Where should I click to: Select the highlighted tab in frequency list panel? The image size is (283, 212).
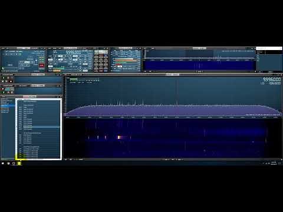(29, 97)
